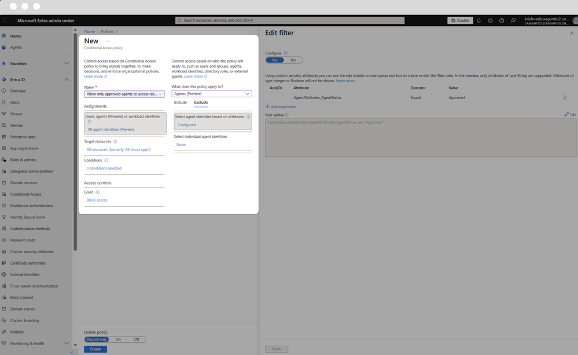Click the Create button
The width and height of the screenshot is (578, 355).
click(95, 349)
